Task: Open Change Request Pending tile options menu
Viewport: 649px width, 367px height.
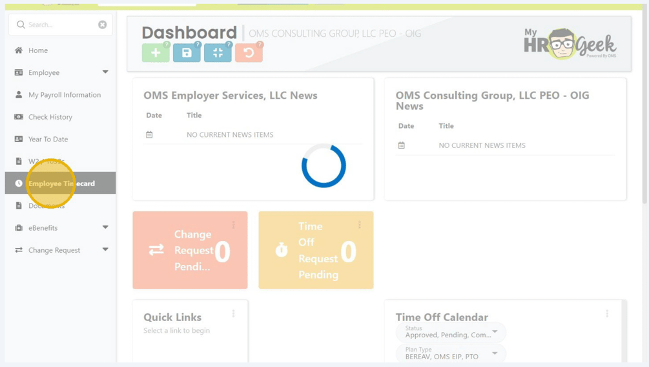Action: point(233,225)
